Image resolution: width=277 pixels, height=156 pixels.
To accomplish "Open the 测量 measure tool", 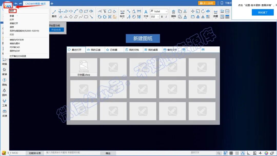I will click(x=215, y=14).
